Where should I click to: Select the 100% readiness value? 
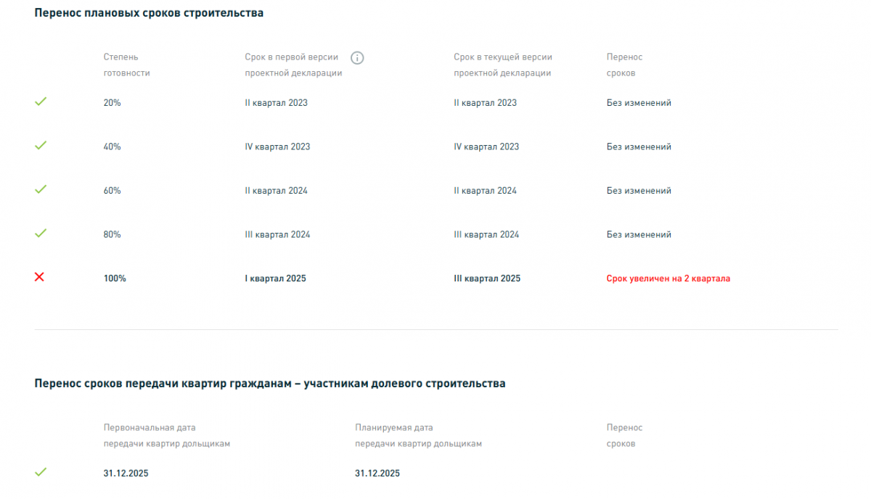115,279
